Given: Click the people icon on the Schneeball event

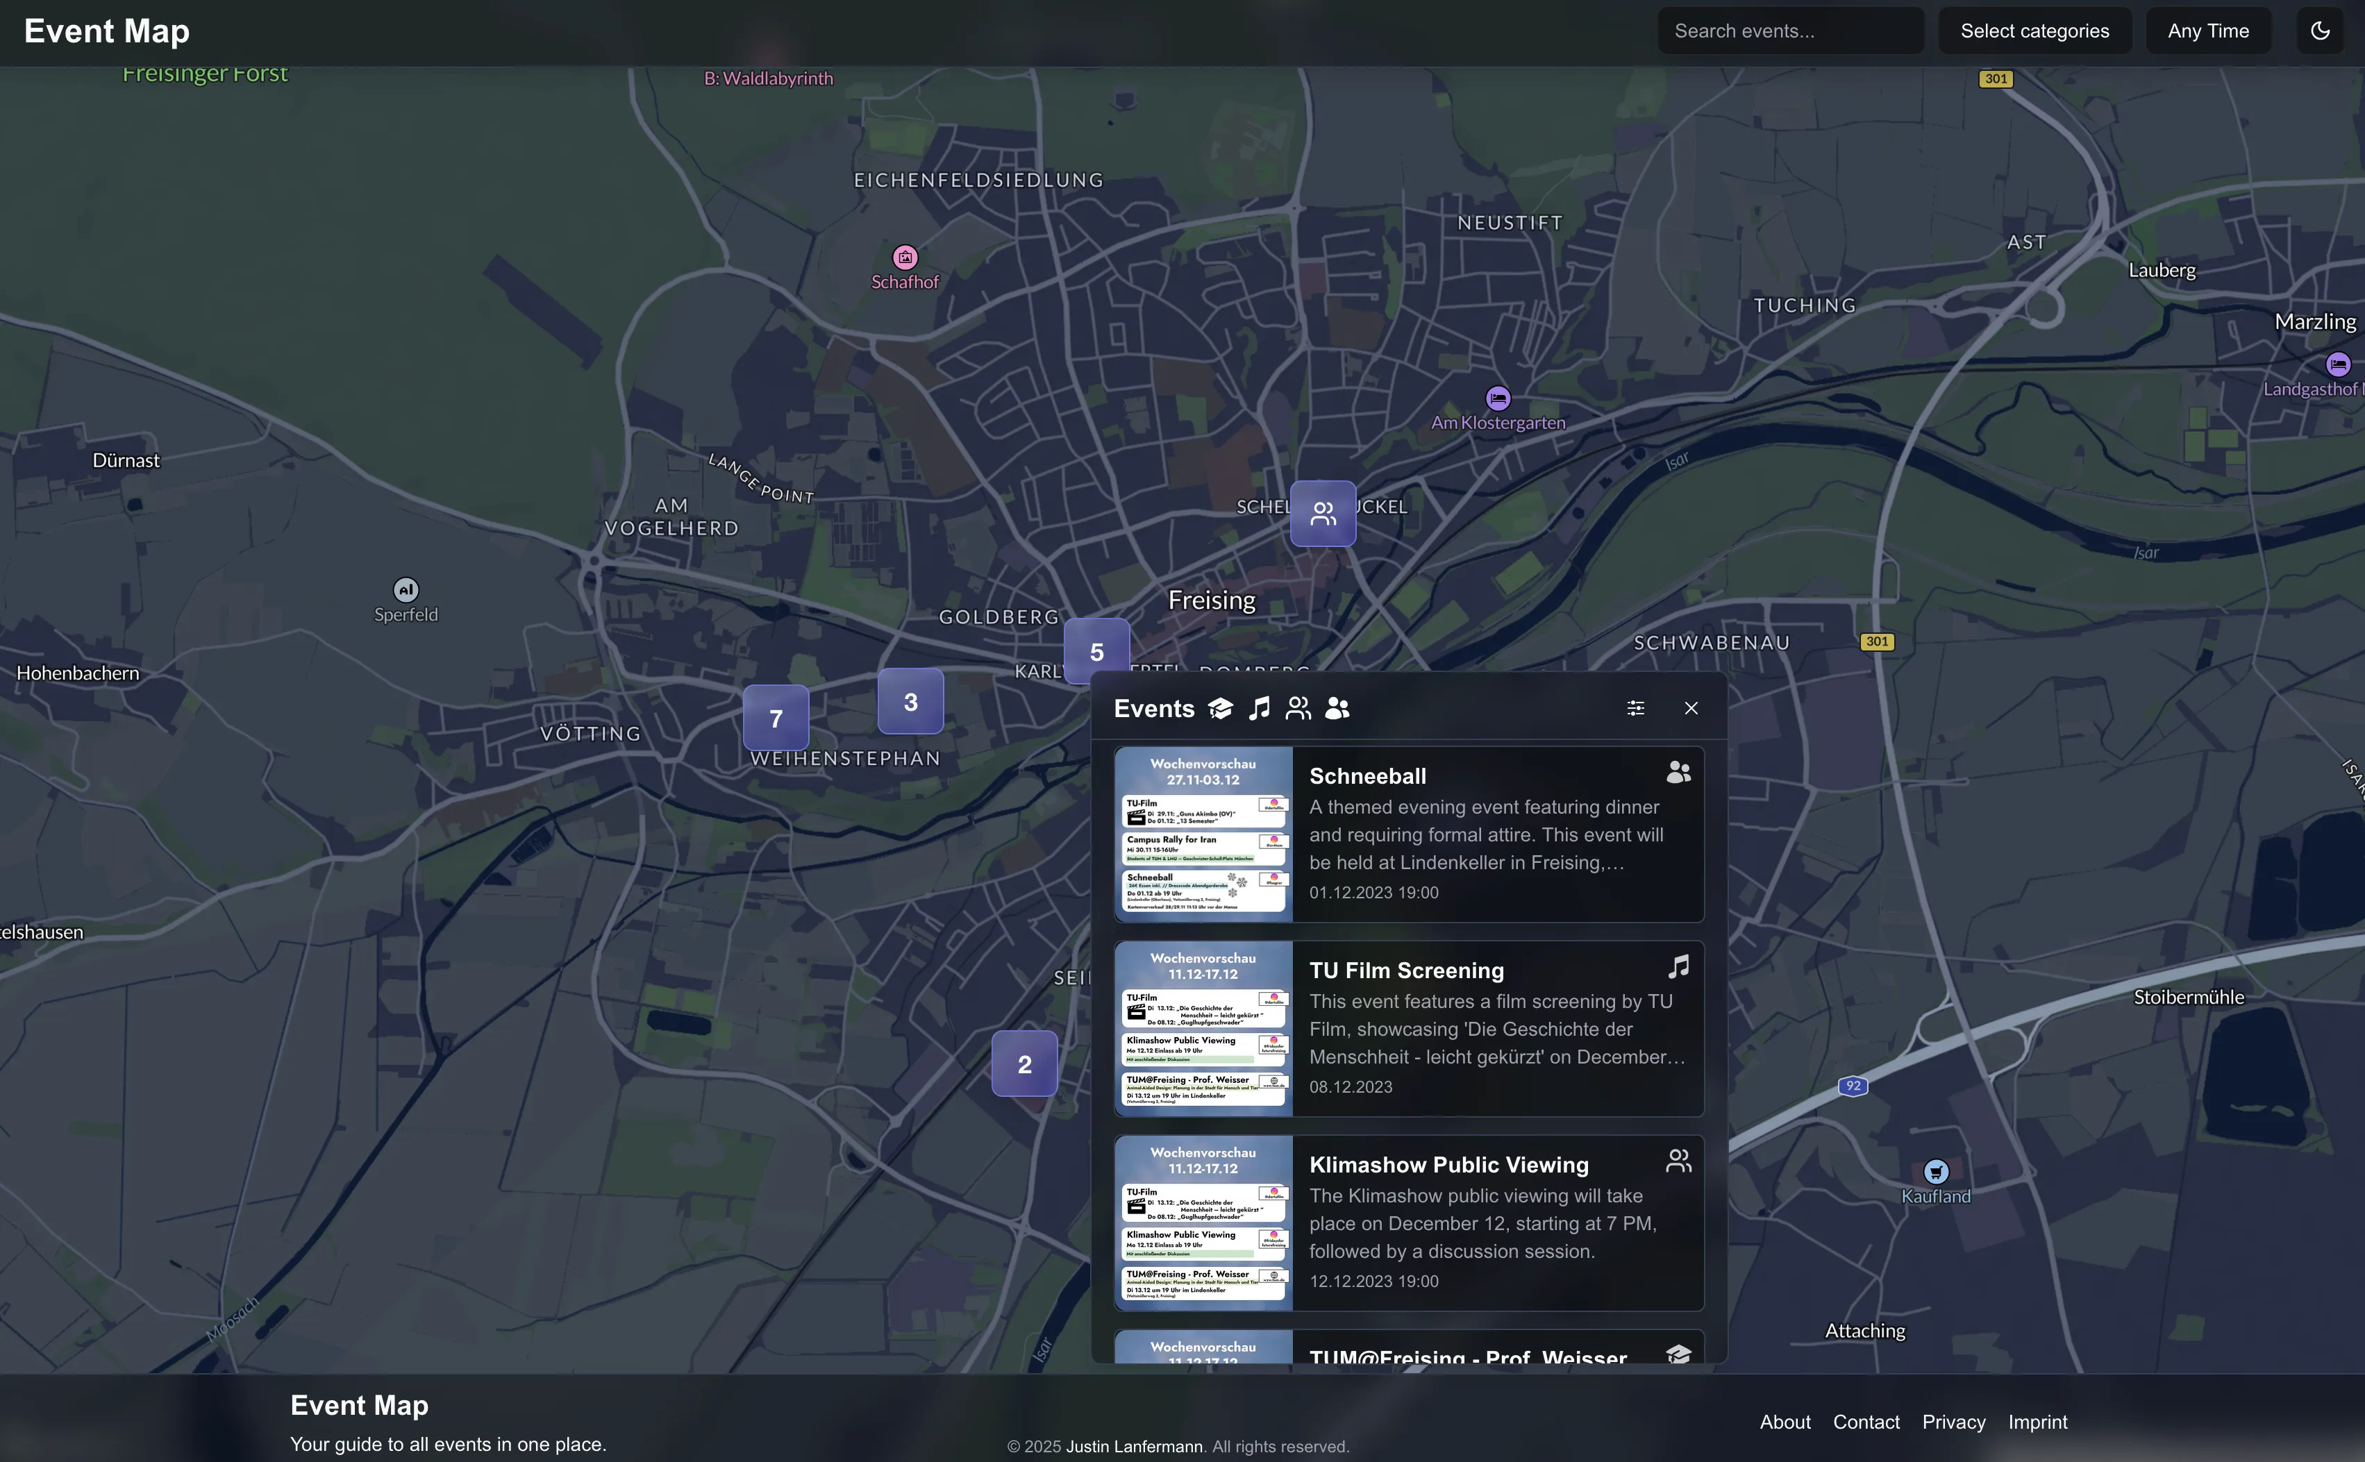Looking at the screenshot, I should pyautogui.click(x=1677, y=772).
